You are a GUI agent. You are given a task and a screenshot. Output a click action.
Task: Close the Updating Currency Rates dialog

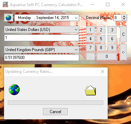coord(103,72)
